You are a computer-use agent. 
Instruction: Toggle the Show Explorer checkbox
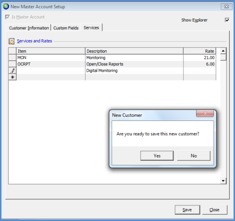coord(227,20)
